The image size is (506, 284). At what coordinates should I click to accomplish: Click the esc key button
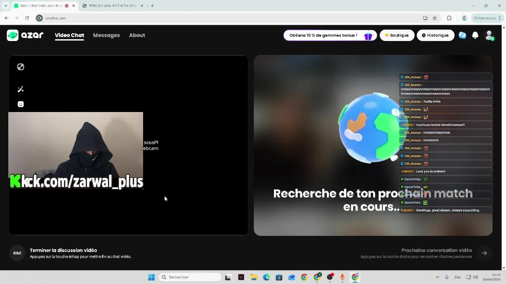pos(17,253)
